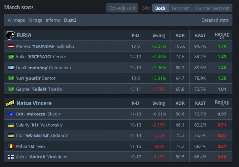The height and width of the screenshot is (167, 239).
Task: Click the Kosovo flag beside makazze
Action: pos(11,114)
